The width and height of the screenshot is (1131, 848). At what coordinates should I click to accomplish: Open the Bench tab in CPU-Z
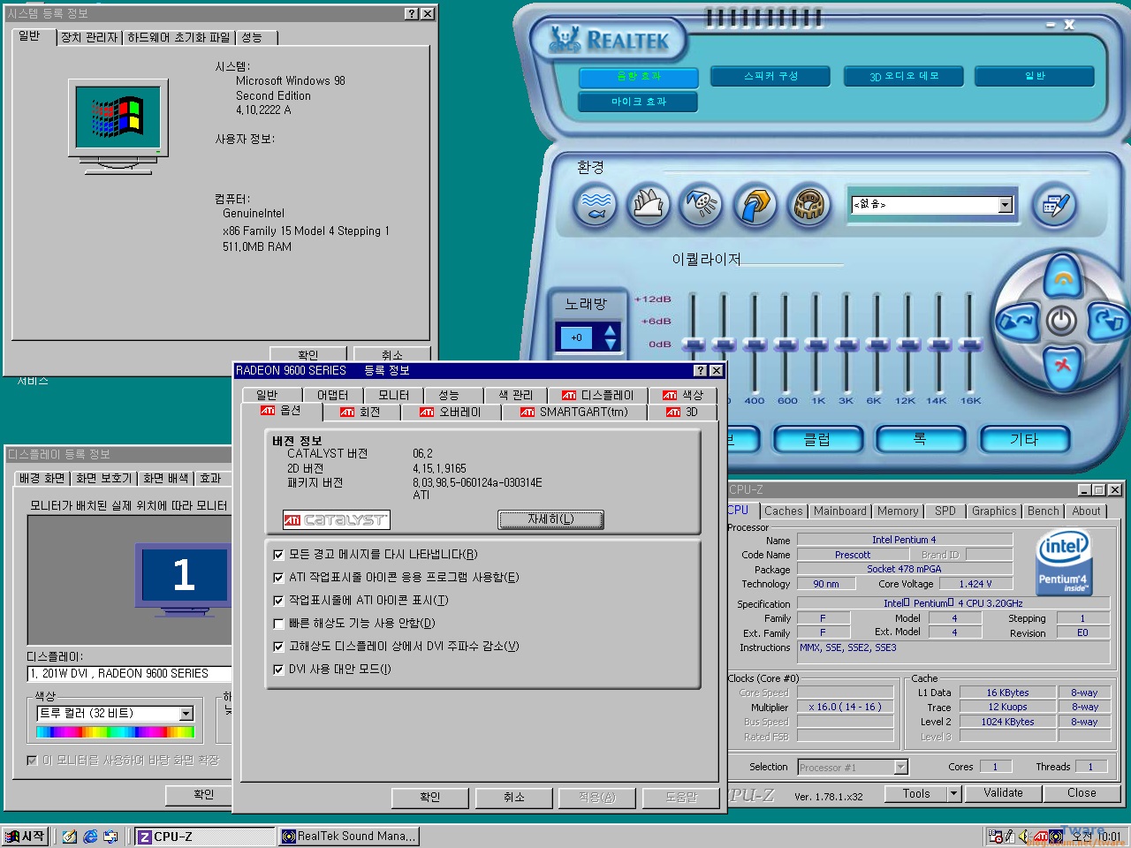tap(1043, 511)
